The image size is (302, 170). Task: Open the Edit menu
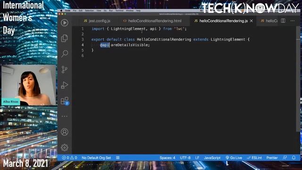tap(81, 10)
